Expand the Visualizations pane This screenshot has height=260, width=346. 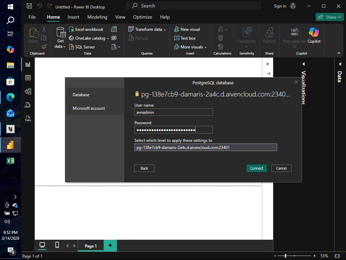(304, 64)
